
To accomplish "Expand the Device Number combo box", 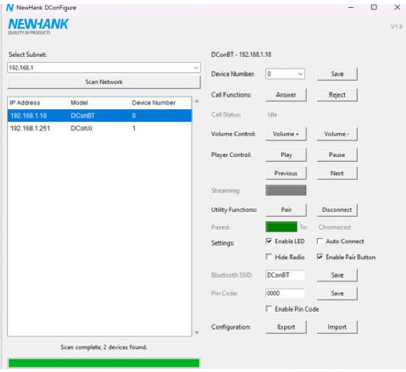I will pos(285,74).
